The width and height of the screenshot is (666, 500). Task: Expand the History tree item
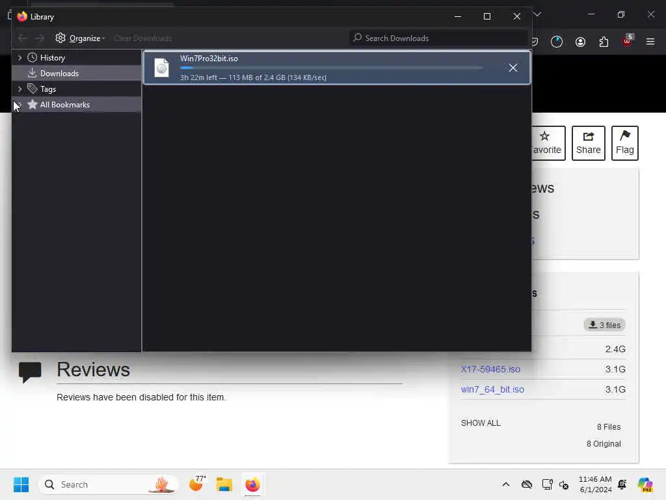click(x=20, y=57)
